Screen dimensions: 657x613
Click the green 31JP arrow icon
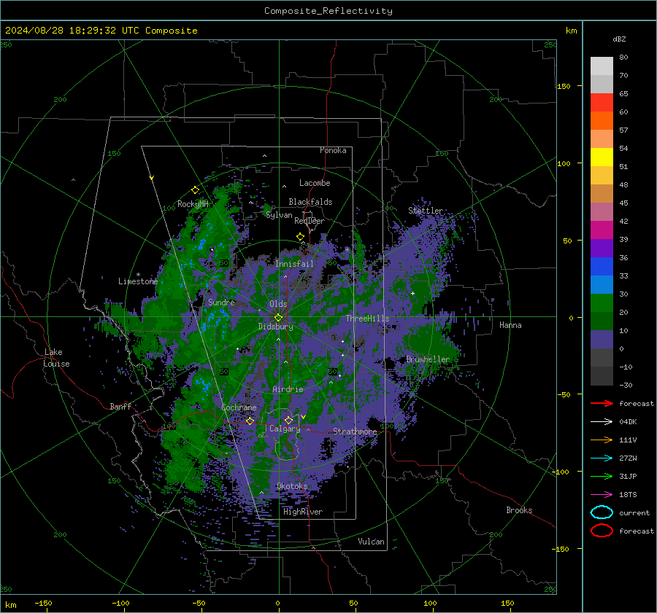602,476
